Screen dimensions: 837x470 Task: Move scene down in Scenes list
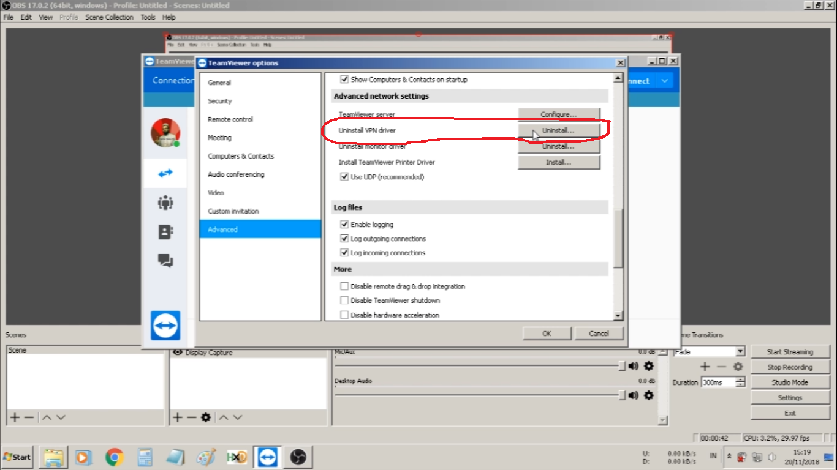(61, 417)
